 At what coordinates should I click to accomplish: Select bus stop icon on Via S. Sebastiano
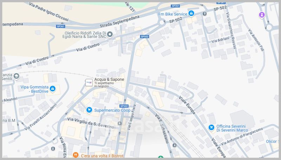coord(175,145)
